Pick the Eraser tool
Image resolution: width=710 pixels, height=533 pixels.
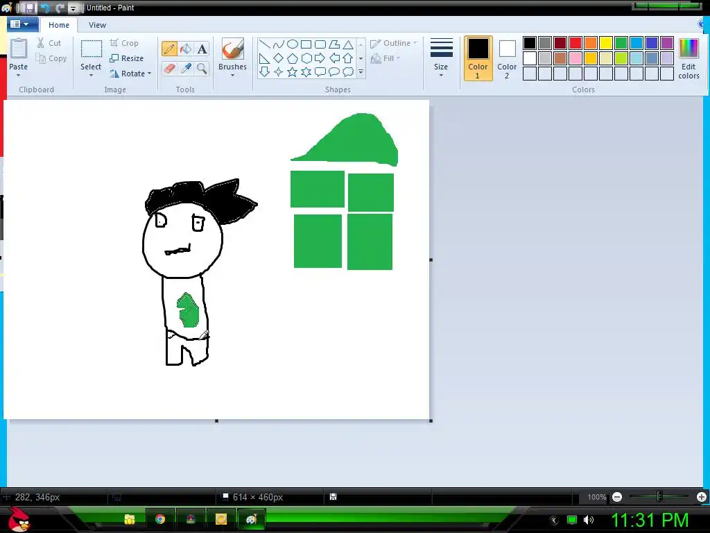pyautogui.click(x=169, y=69)
